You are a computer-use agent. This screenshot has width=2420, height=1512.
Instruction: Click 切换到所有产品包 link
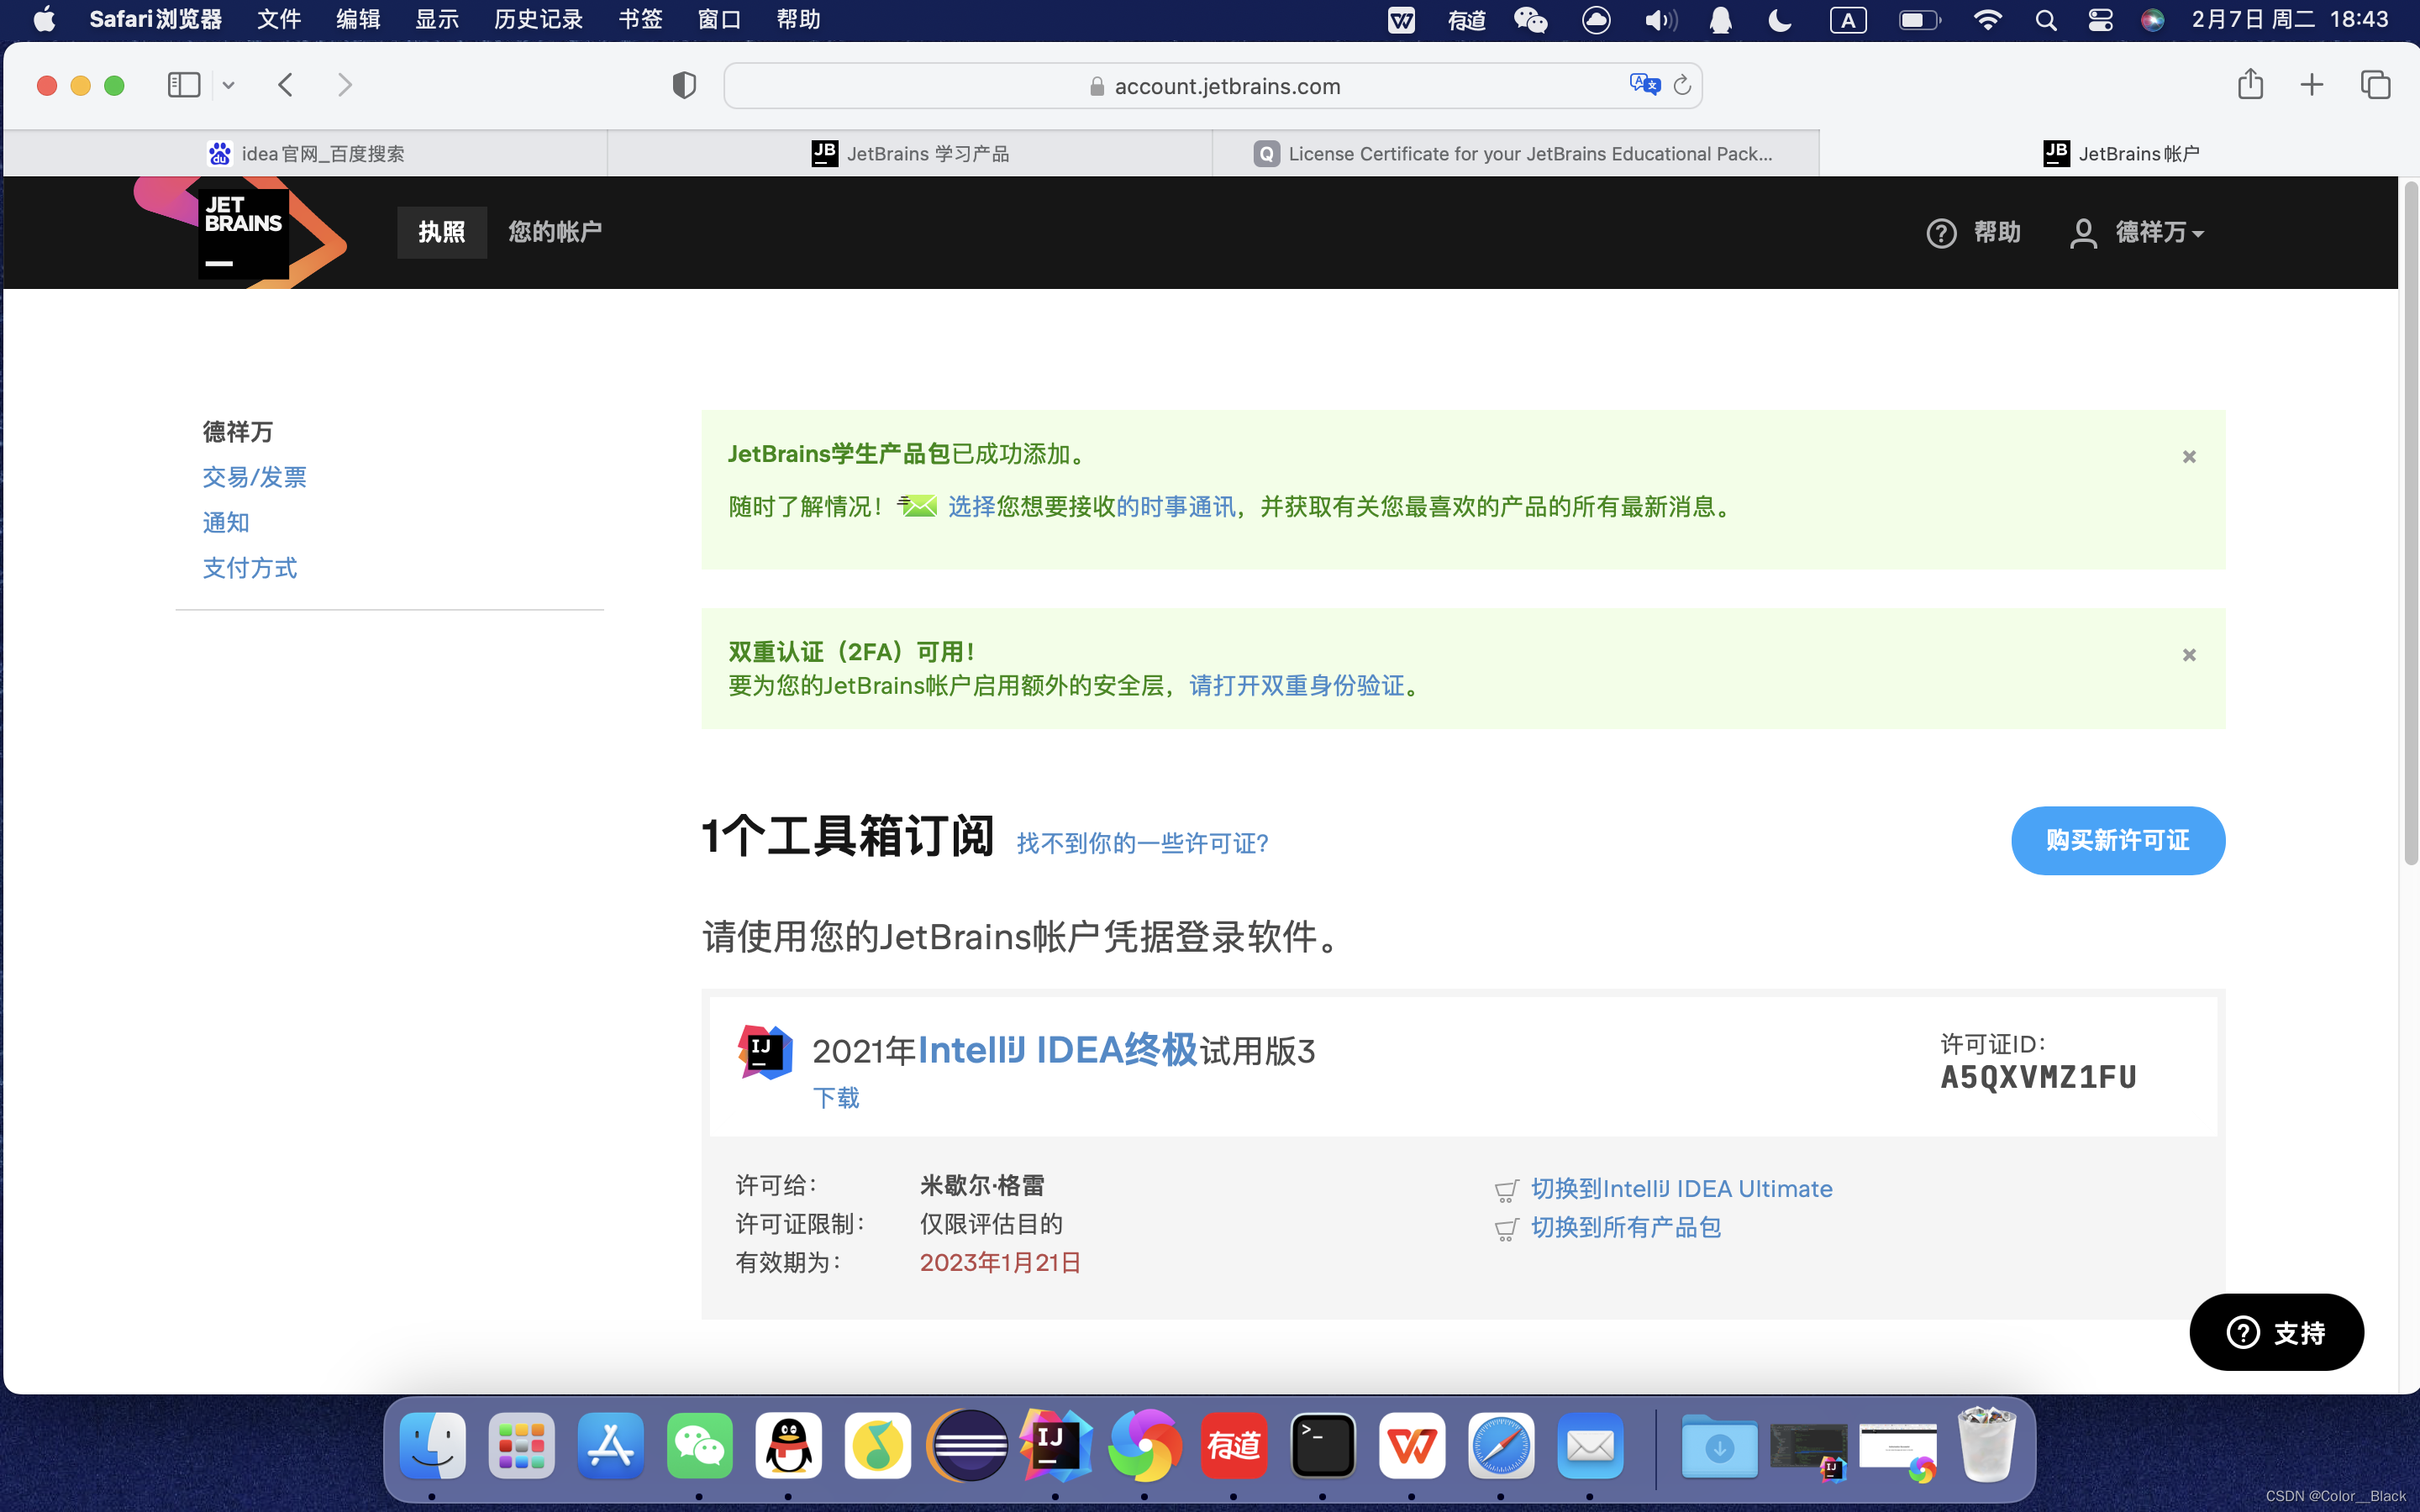point(1626,1226)
